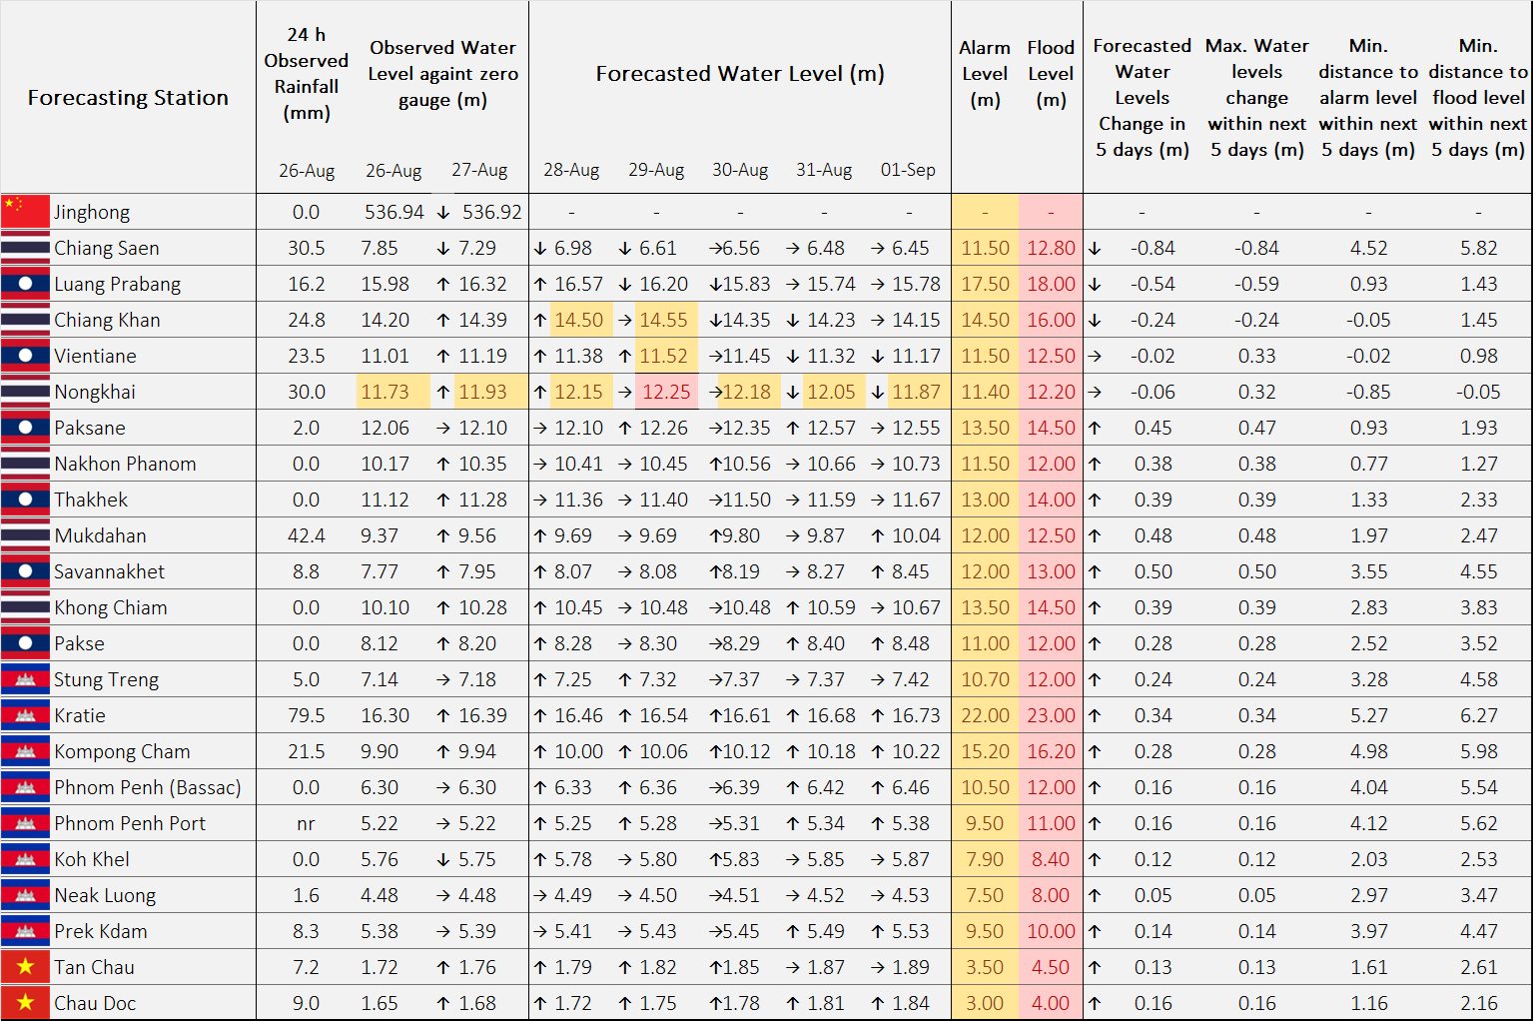Select the flag icon next to Chiang Khan

(25, 320)
